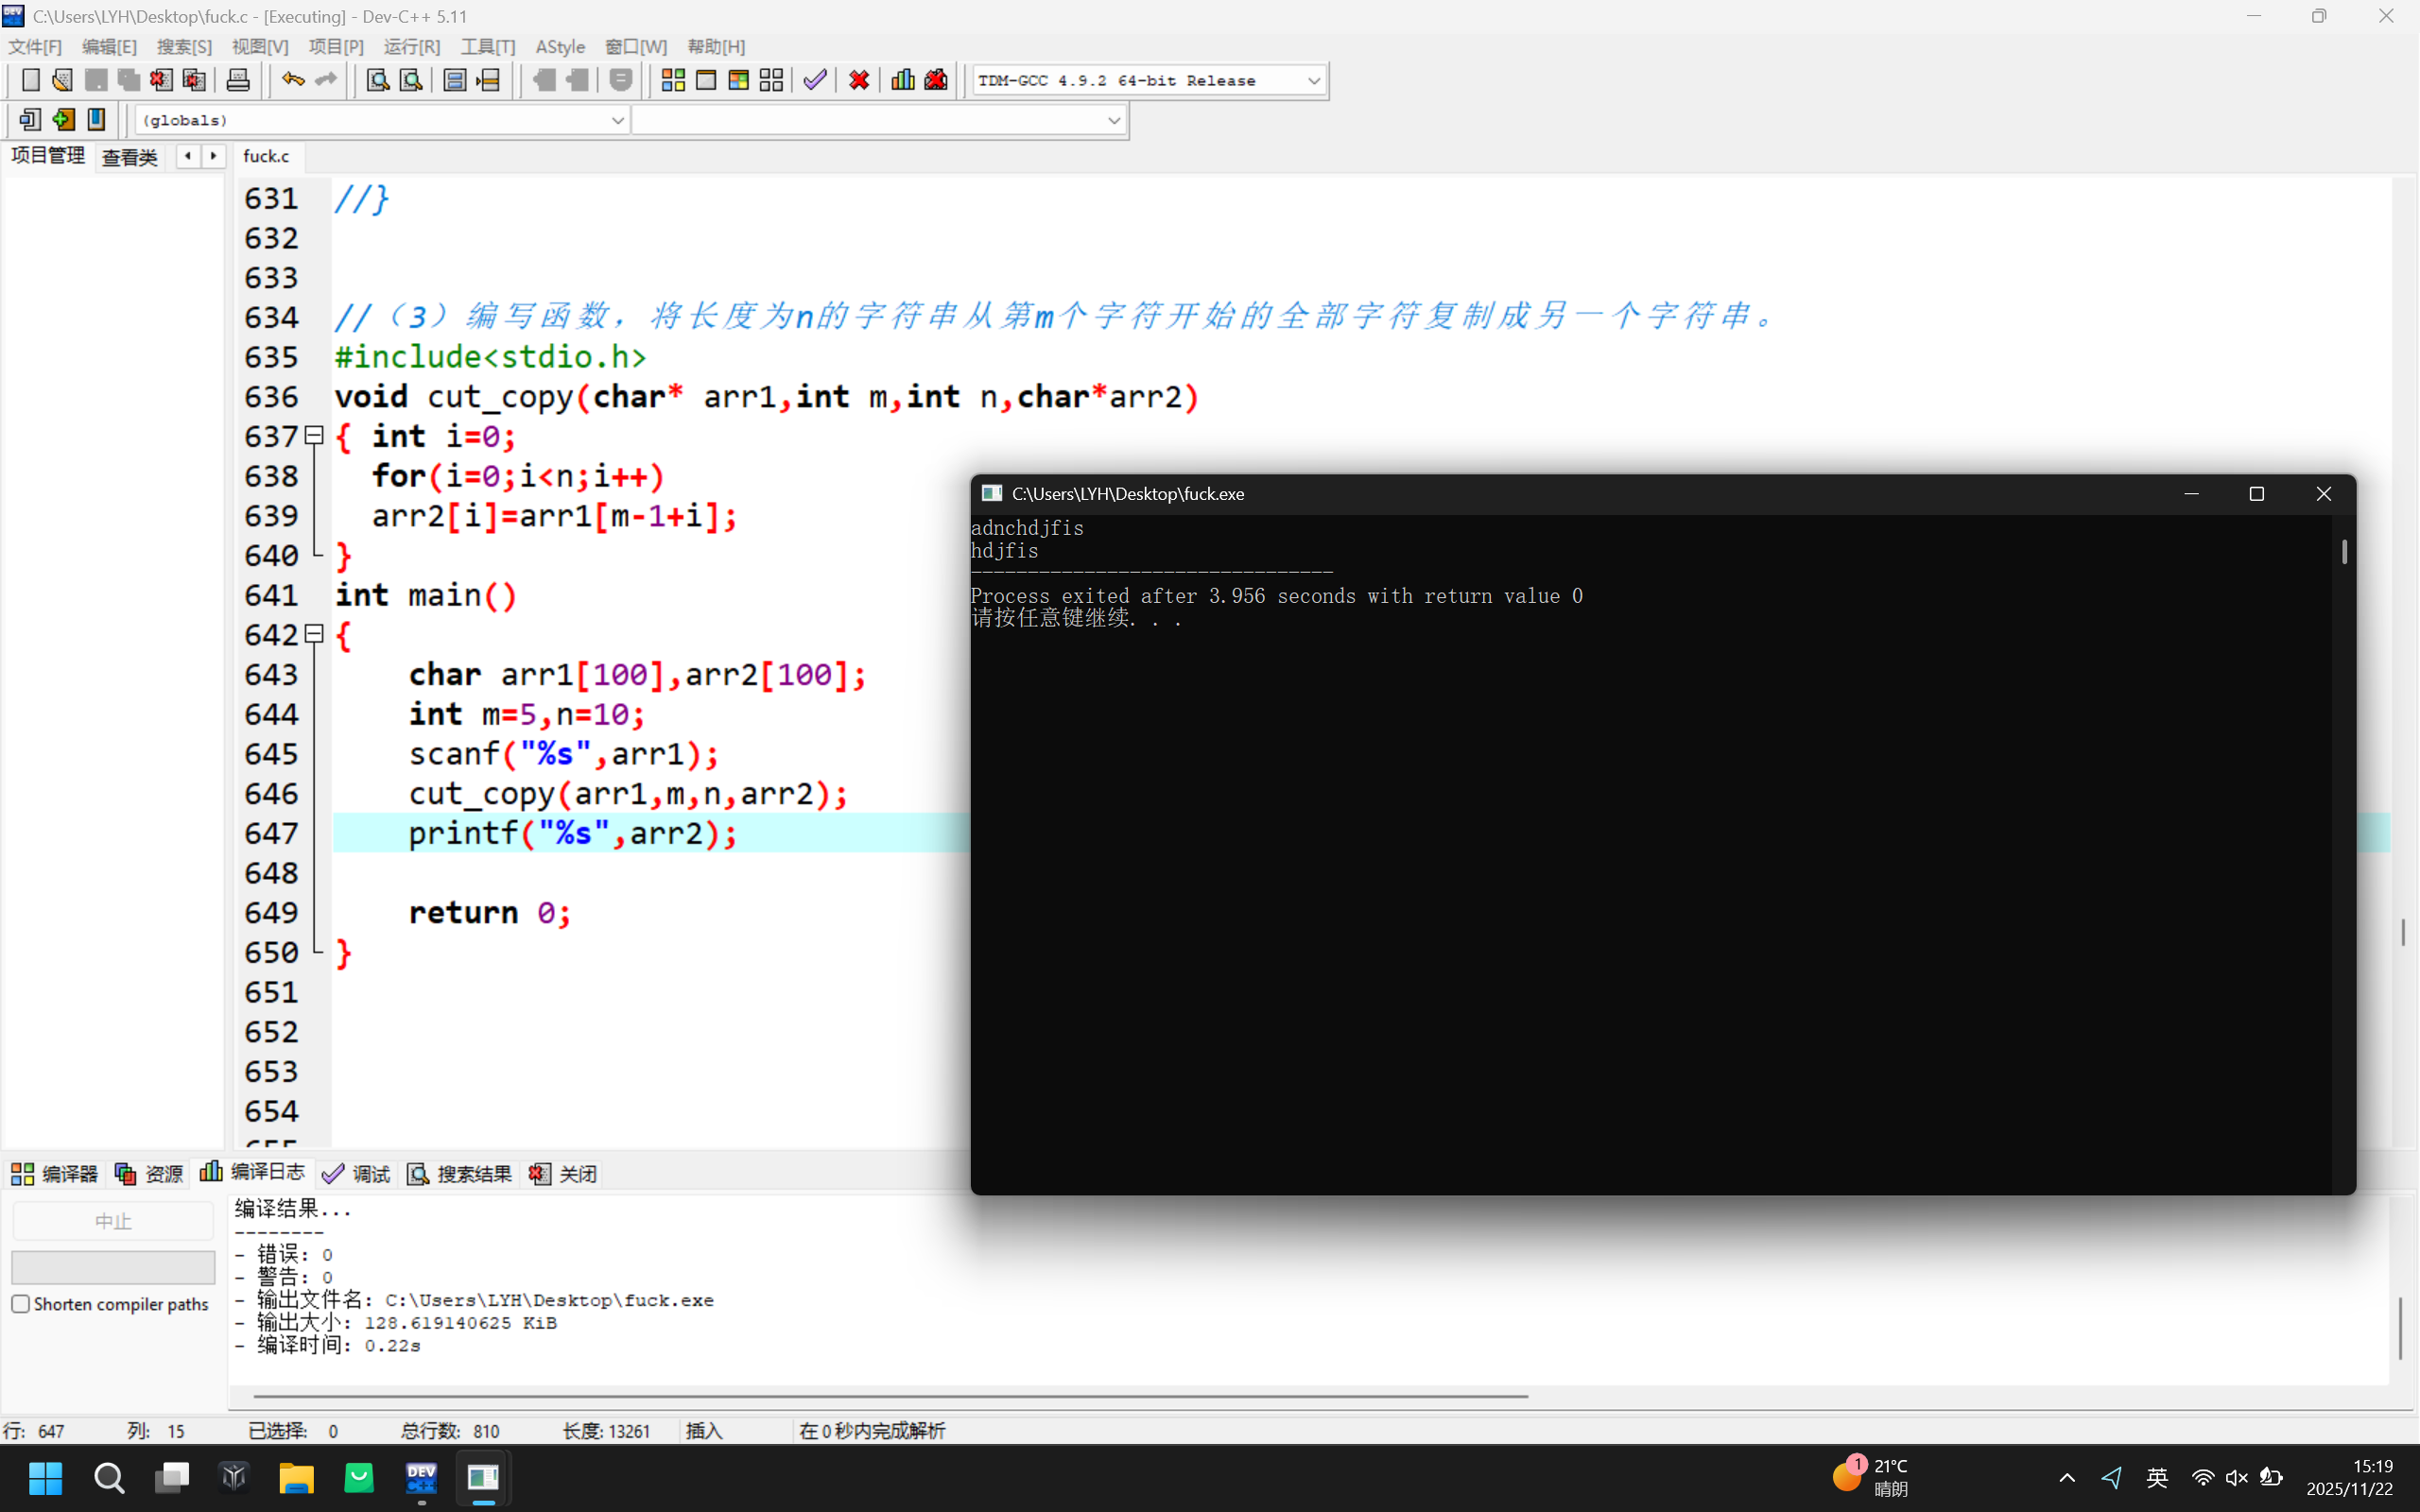This screenshot has width=2420, height=1512.
Task: Open the 运行[R] menu
Action: pos(411,46)
